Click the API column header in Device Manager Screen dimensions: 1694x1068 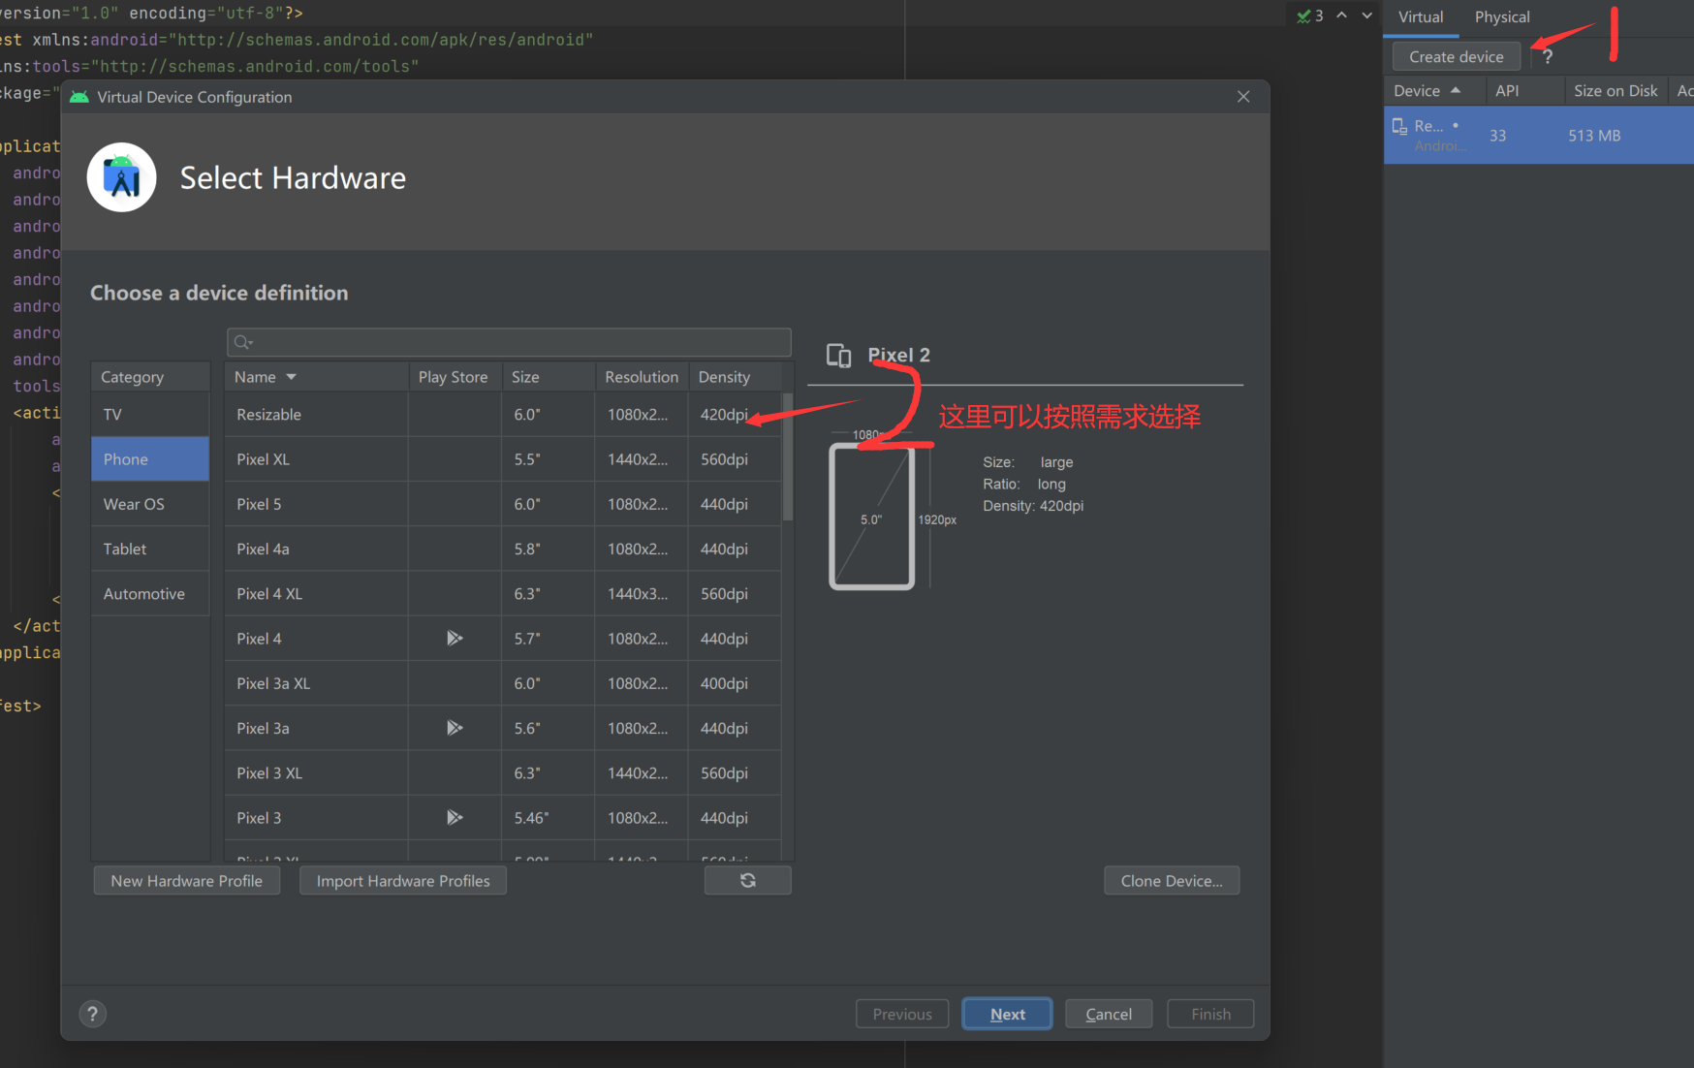click(1524, 90)
